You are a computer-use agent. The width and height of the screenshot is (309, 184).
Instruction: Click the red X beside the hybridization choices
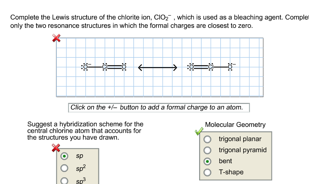(x=56, y=148)
